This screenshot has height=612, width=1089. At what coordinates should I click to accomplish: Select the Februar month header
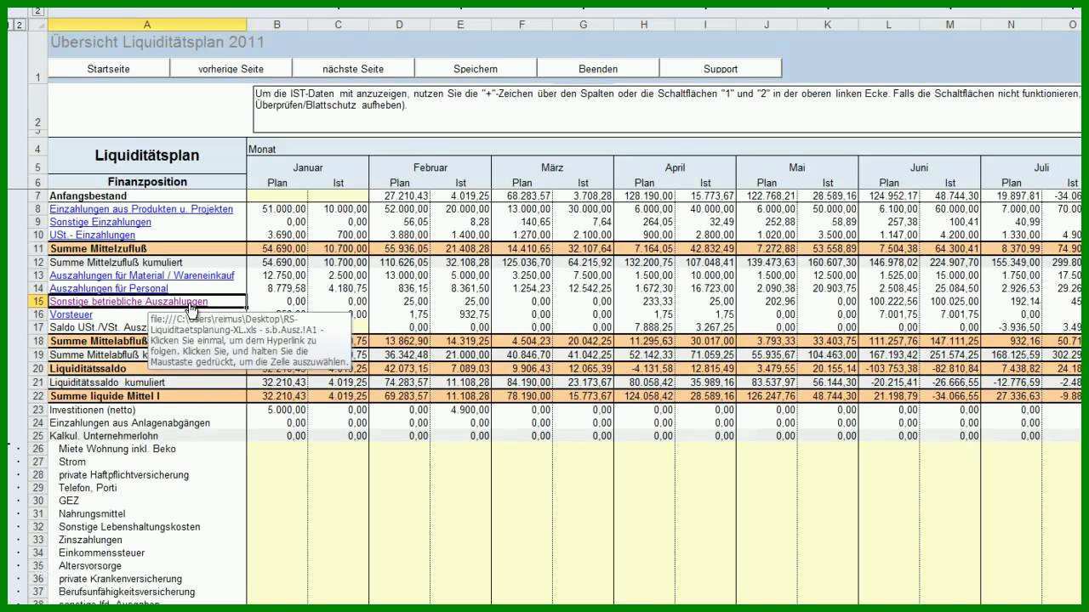[x=430, y=167]
